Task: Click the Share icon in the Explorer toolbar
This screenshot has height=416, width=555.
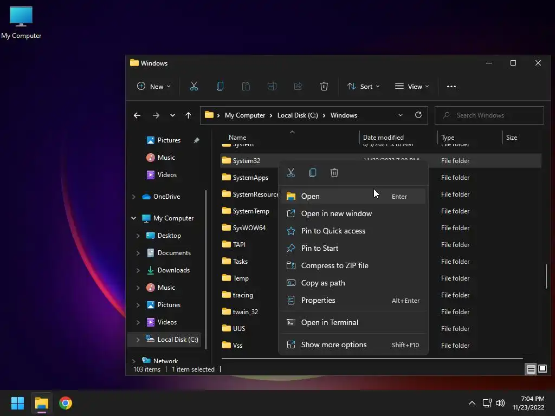Action: point(298,86)
